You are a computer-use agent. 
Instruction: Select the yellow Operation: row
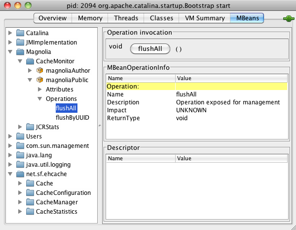197,87
